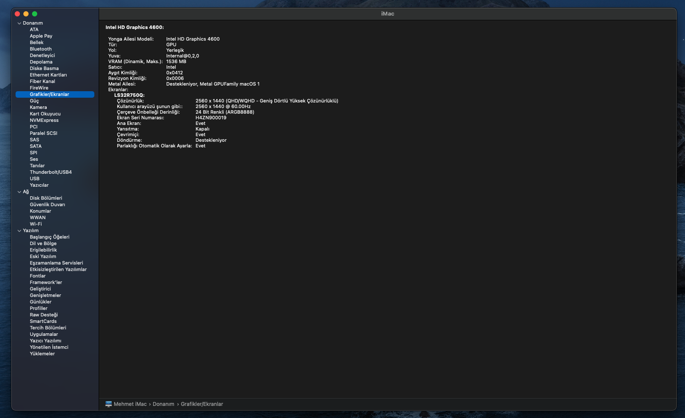Screen dimensions: 685x418
Task: Click Mehmet iMac in the path bar
Action: pos(130,404)
